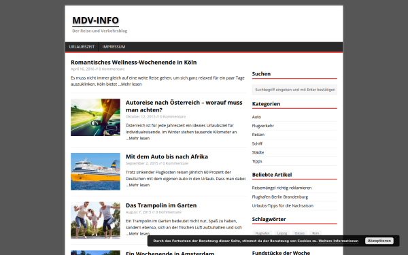408x255 pixels.
Task: Focus the Suchbegriff search input field
Action: (x=294, y=90)
